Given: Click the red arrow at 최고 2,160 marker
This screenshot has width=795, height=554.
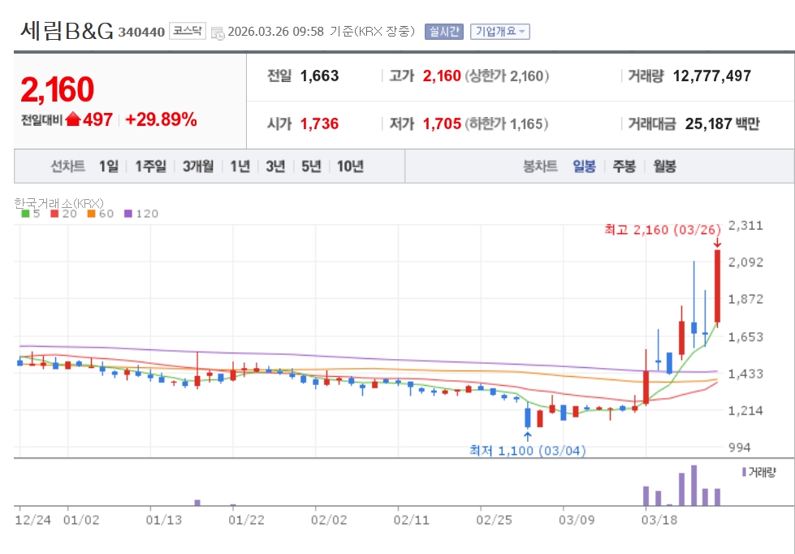Looking at the screenshot, I should pos(717,244).
